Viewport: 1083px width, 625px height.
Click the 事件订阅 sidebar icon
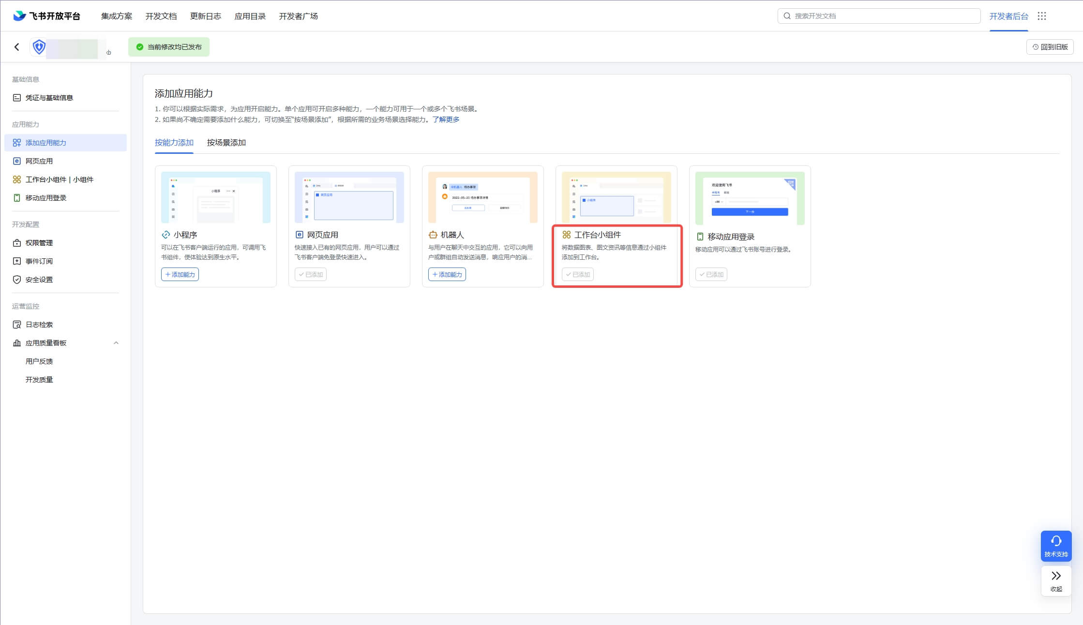click(17, 261)
